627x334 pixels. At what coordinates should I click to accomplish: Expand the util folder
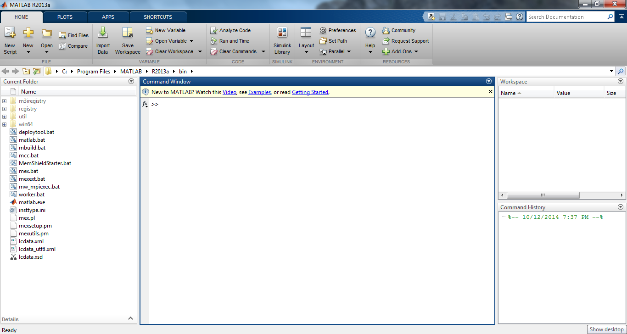[x=4, y=117]
